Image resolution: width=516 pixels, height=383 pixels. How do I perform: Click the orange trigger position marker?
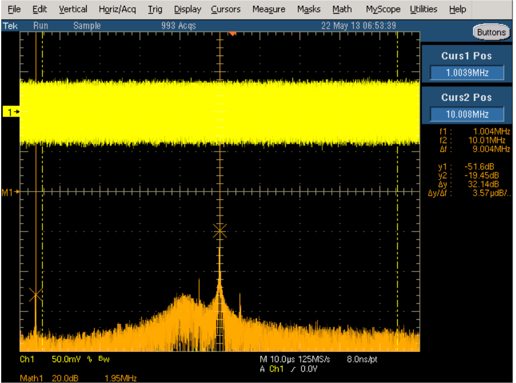[x=233, y=33]
